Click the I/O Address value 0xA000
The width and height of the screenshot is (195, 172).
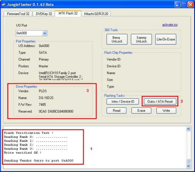pos(44,46)
